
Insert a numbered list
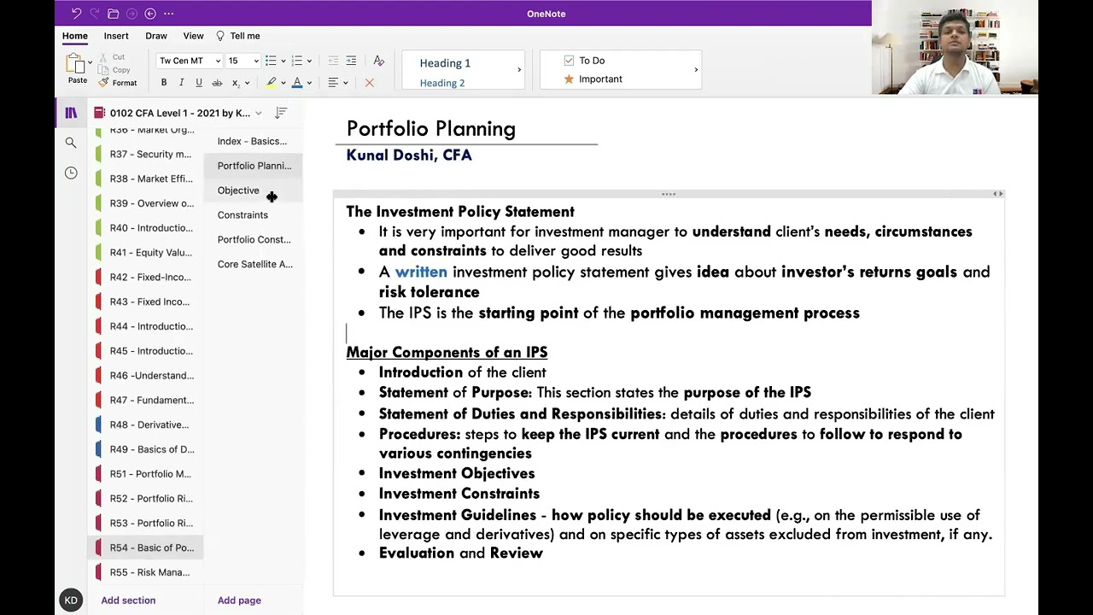pos(296,61)
